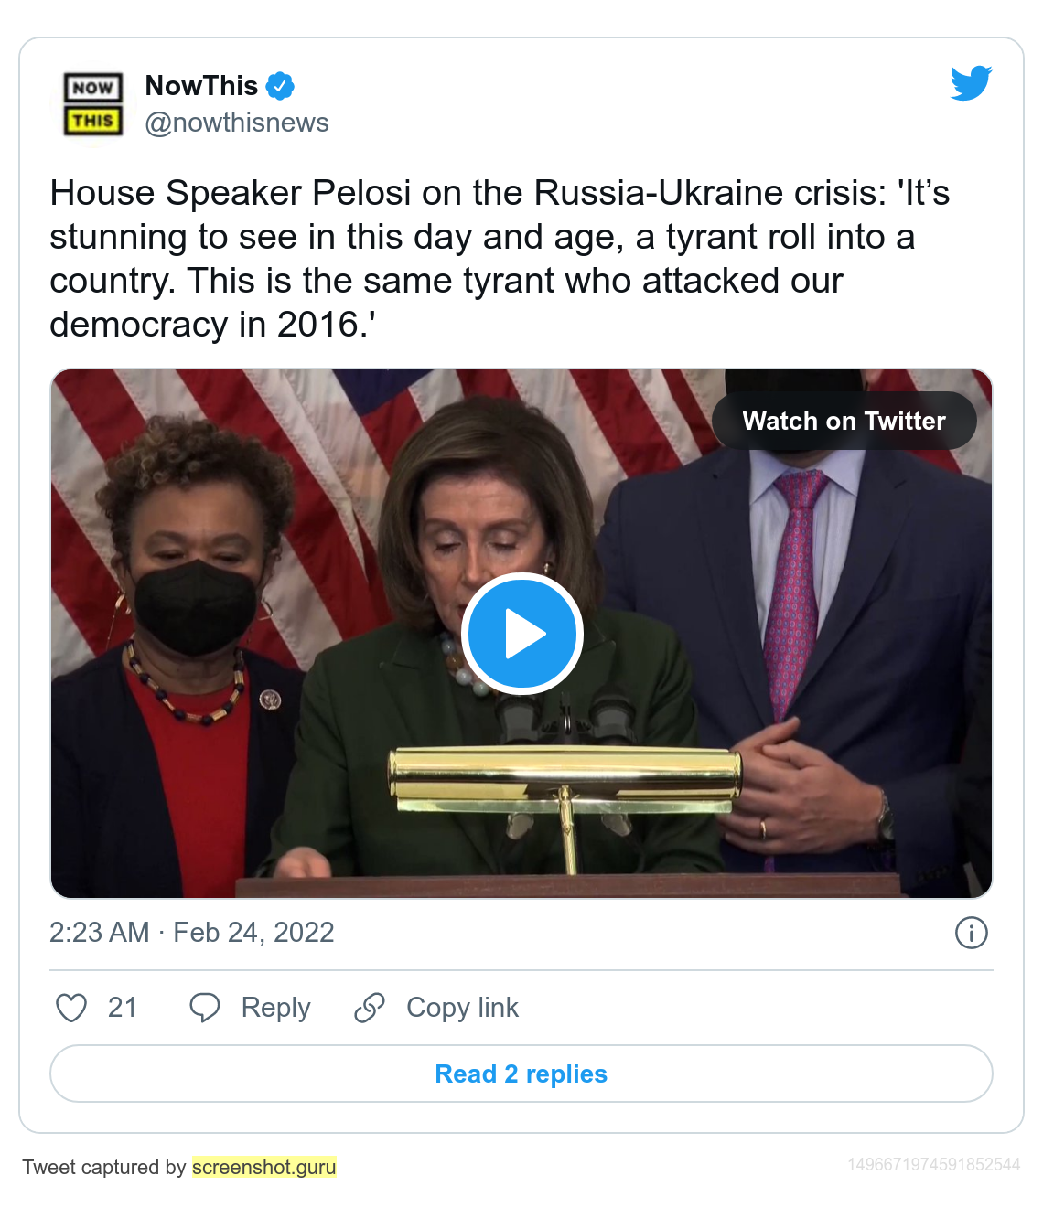Click the tweet ID number at bottom
Viewport: 1043px width, 1218px height.
[x=933, y=1165]
